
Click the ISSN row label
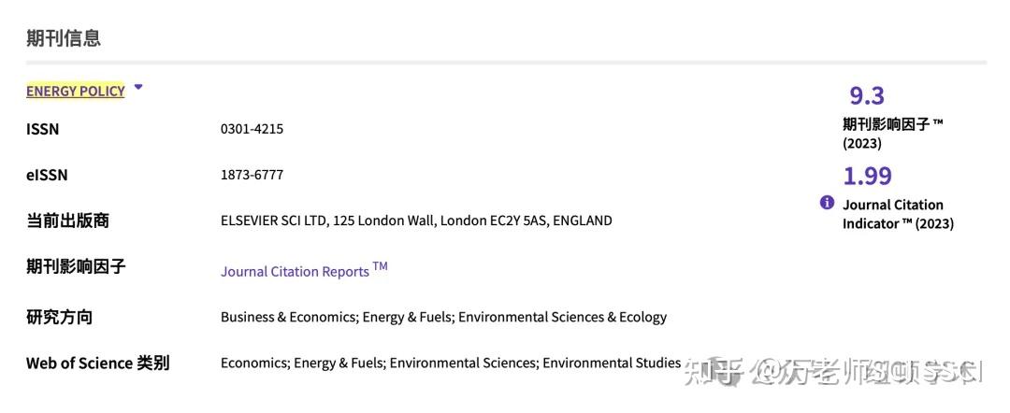pyautogui.click(x=42, y=129)
